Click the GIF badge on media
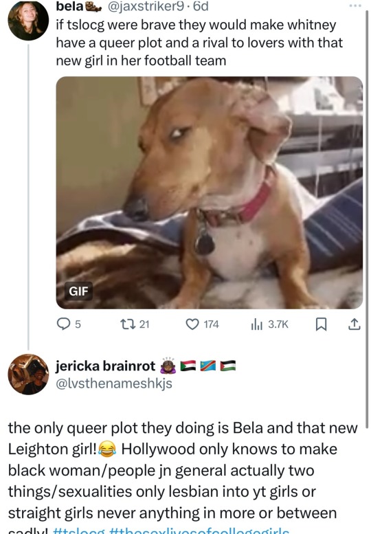Image resolution: width=371 pixels, height=534 pixels. pos(78,291)
